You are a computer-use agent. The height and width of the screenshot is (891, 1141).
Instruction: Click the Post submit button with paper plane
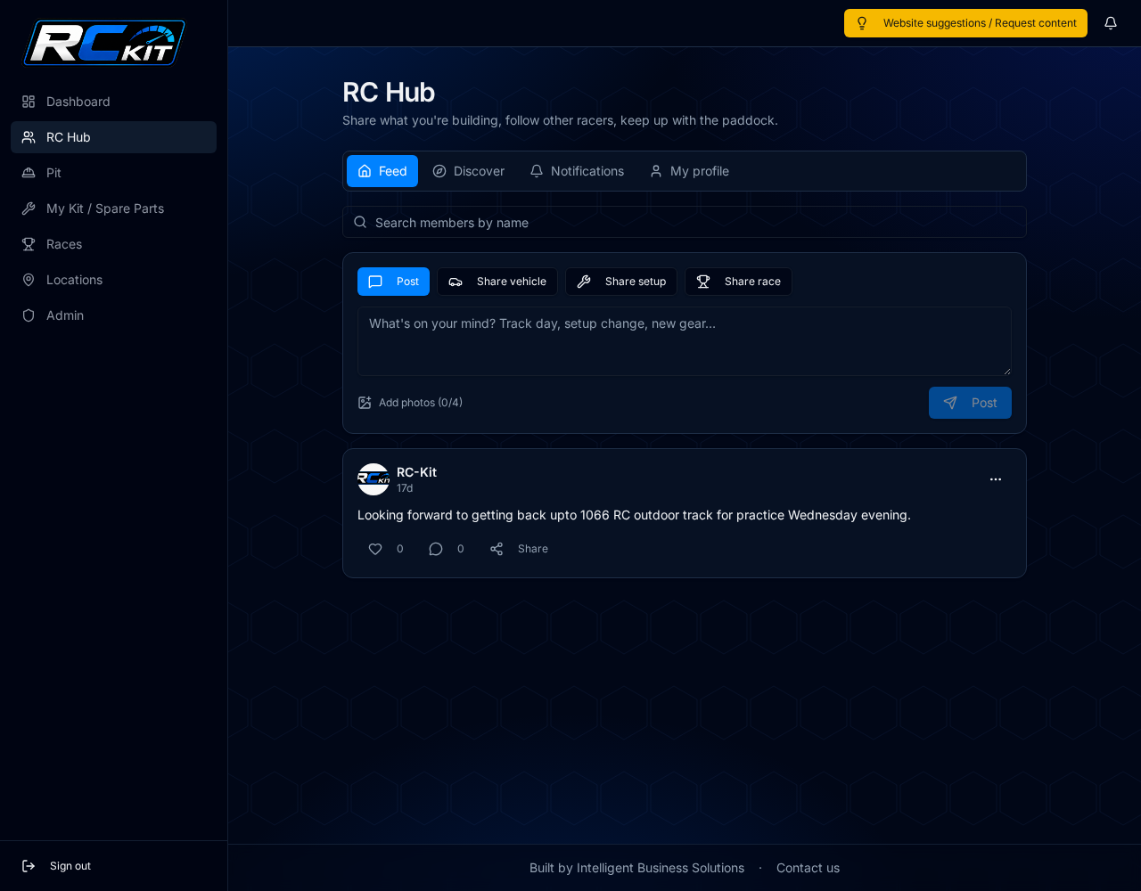(970, 403)
